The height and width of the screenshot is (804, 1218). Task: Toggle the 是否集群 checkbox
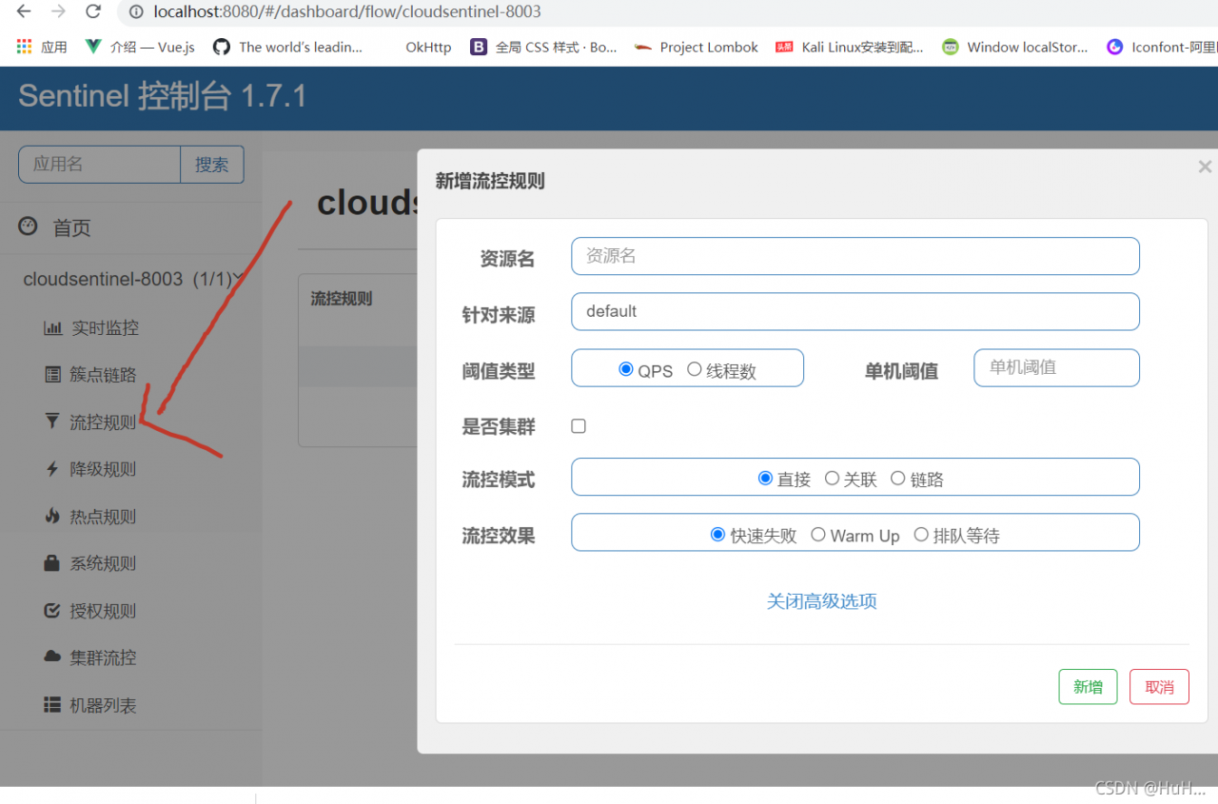tap(579, 426)
